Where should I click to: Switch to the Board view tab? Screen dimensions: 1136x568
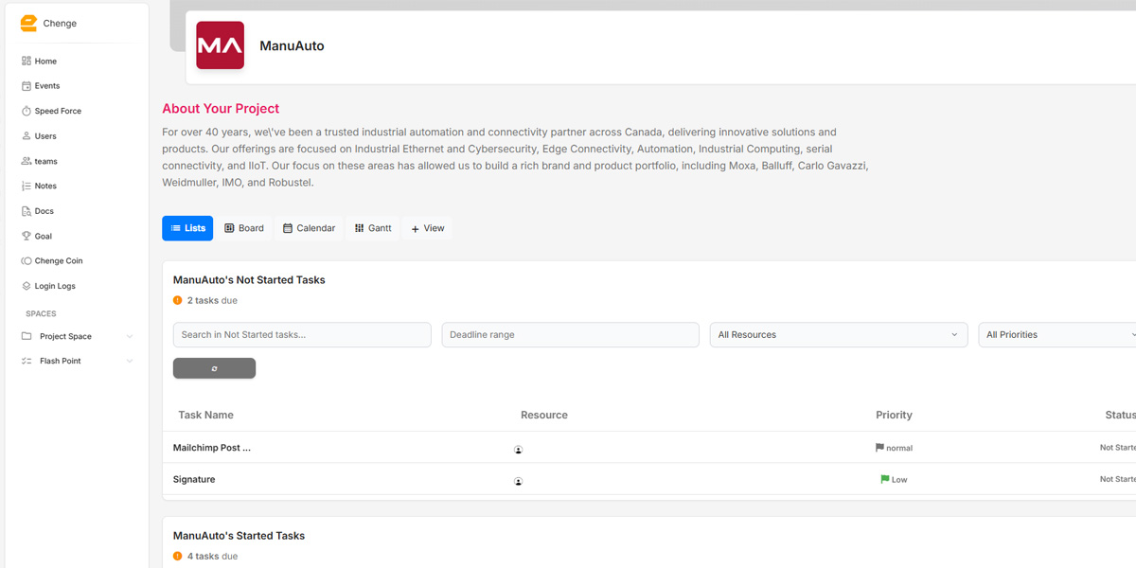[x=244, y=228]
